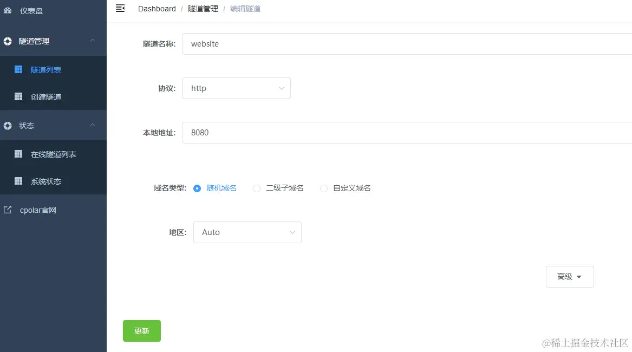The image size is (632, 352).
Task: Select the 随机域名 radio option
Action: coord(197,188)
